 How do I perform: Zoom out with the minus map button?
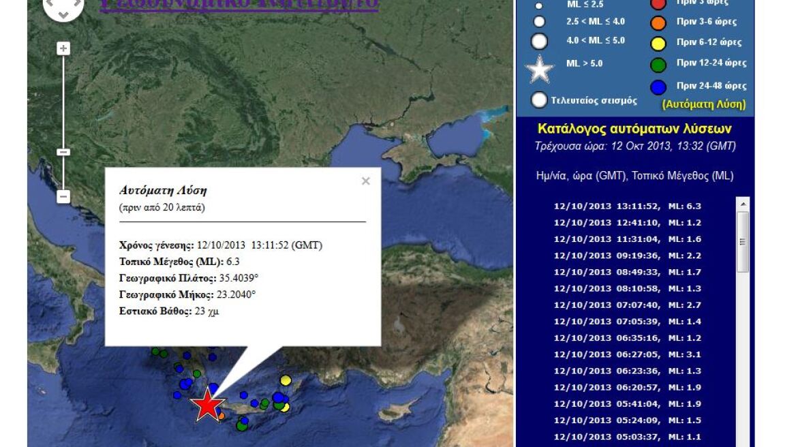coord(63,196)
